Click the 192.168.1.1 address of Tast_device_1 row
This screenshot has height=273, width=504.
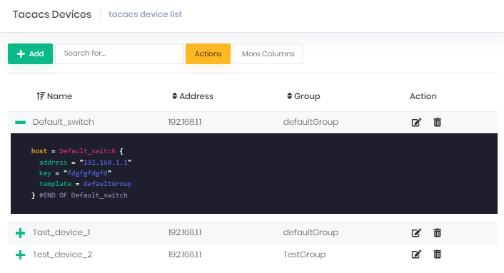[185, 232]
